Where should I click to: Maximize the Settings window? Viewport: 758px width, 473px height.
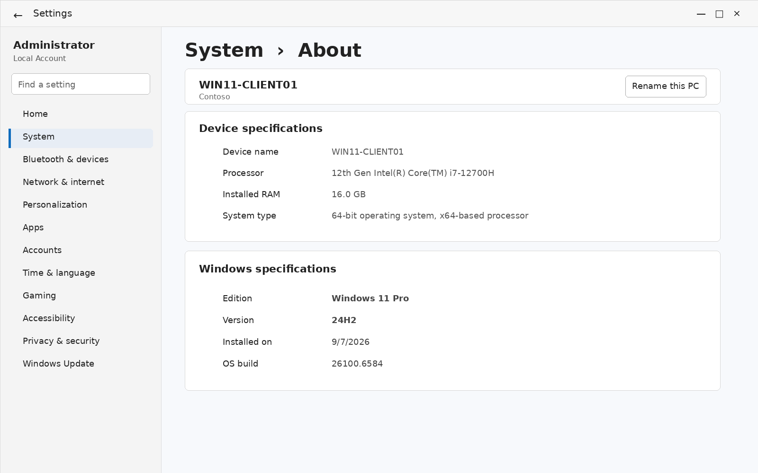click(719, 14)
